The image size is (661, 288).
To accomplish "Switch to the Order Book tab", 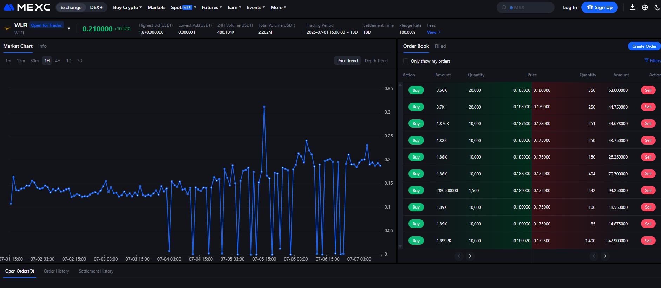I will point(416,46).
